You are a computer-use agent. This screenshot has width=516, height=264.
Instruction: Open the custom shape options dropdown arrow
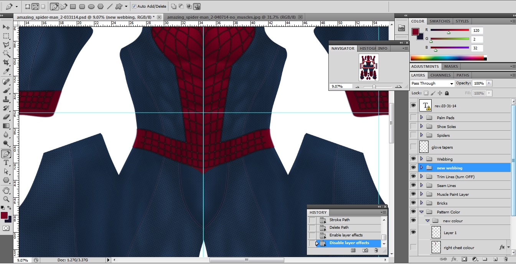click(x=126, y=7)
